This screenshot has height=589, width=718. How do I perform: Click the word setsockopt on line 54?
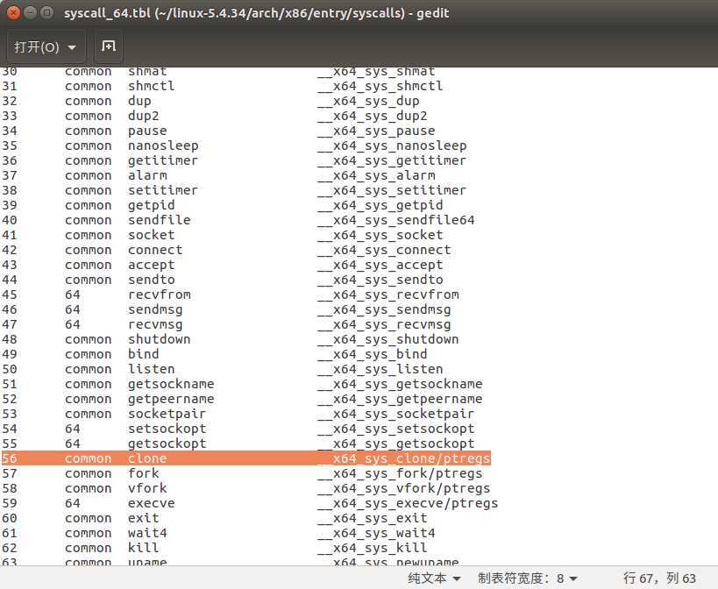click(x=167, y=429)
